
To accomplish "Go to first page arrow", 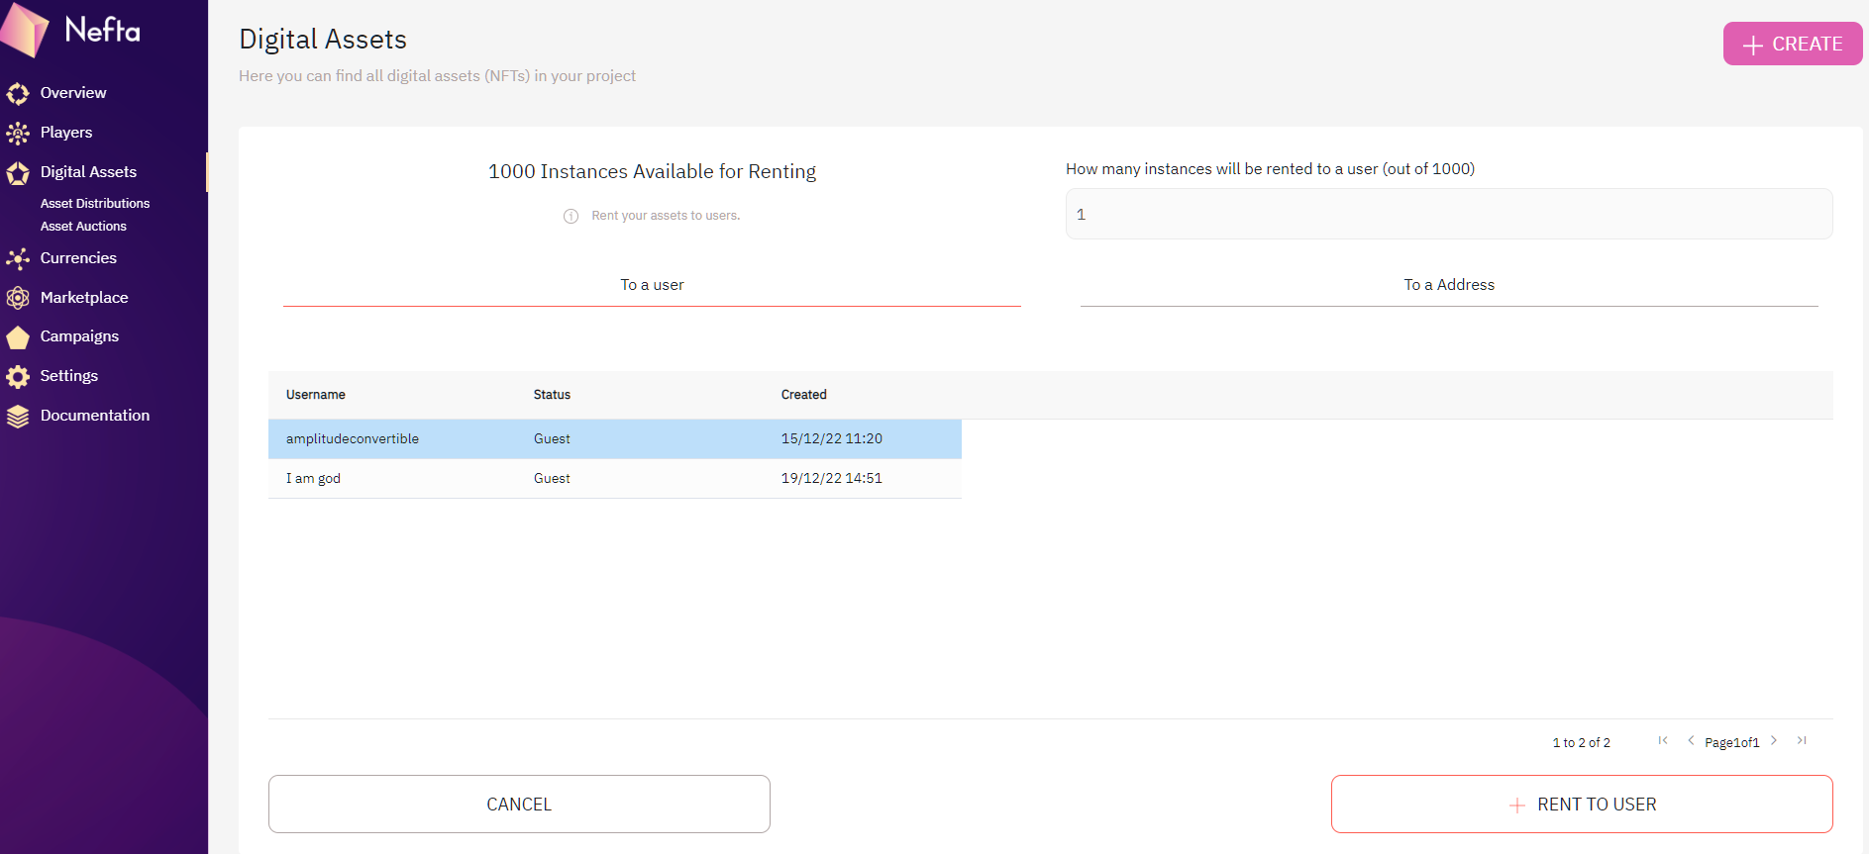I will (x=1663, y=740).
